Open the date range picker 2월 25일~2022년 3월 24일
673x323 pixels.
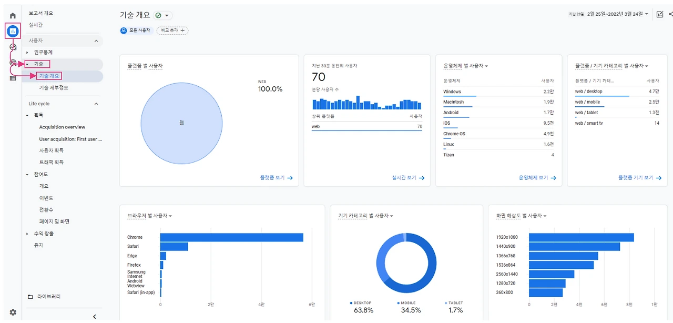(617, 14)
